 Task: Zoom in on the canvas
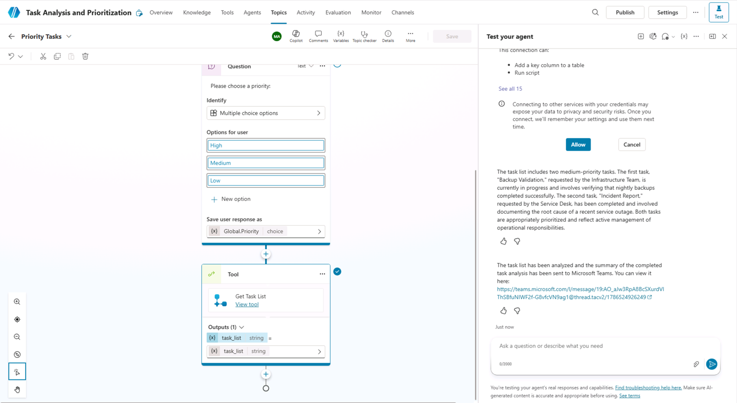[x=17, y=302]
